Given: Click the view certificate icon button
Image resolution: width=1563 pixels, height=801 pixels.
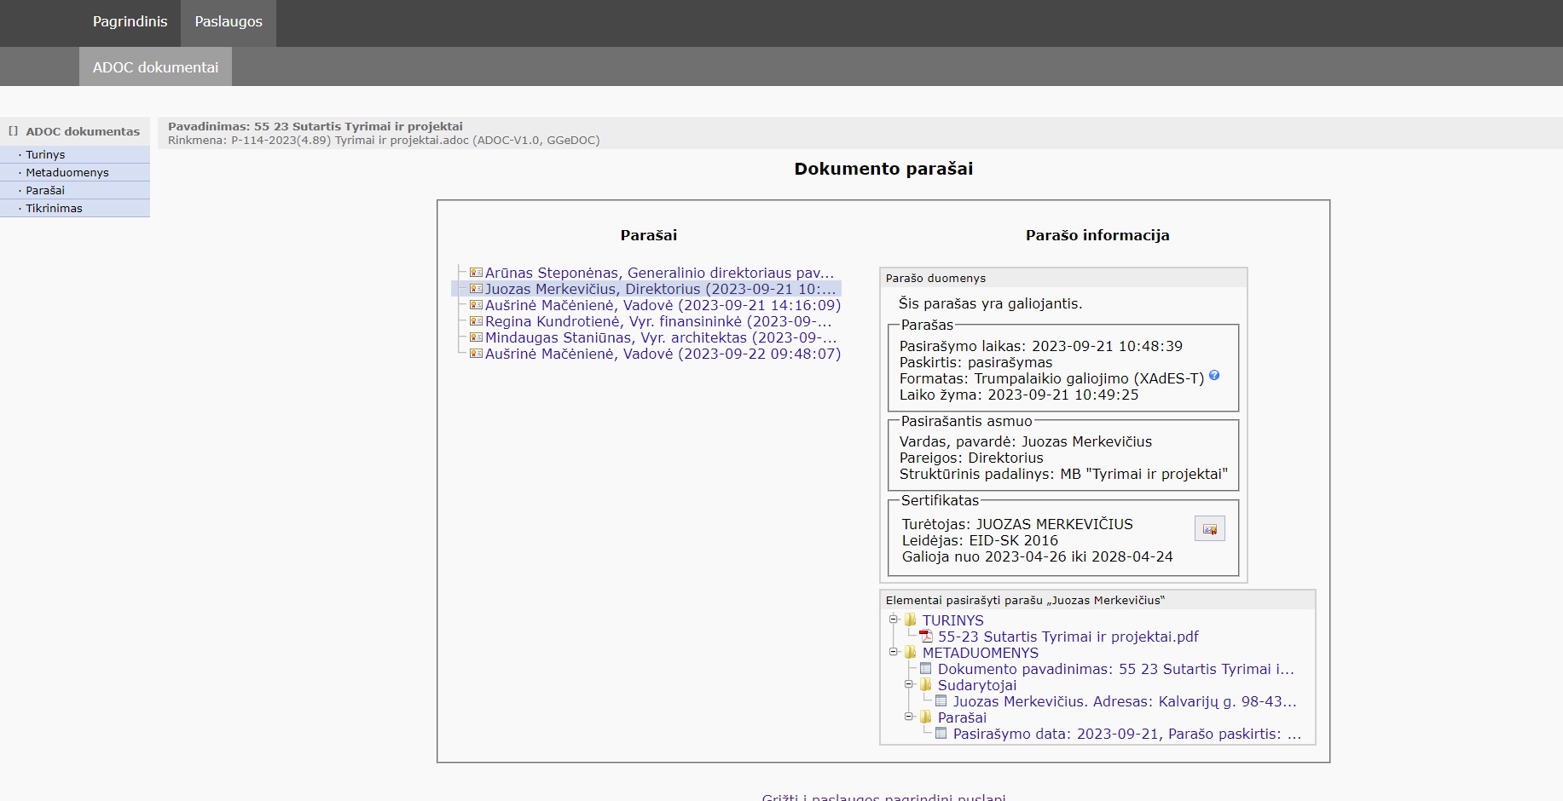Looking at the screenshot, I should click(x=1209, y=529).
